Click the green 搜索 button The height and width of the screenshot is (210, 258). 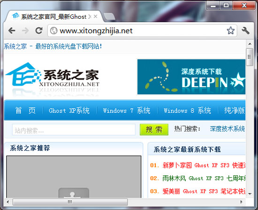[154, 129]
